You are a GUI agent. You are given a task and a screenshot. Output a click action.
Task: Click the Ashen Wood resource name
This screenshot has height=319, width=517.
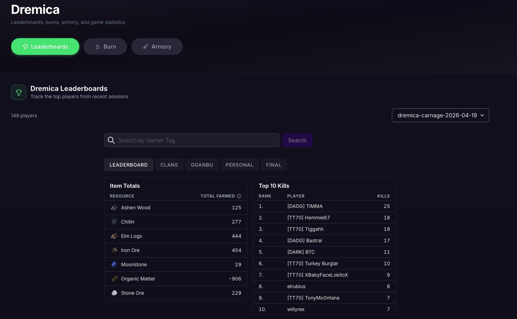tap(136, 208)
